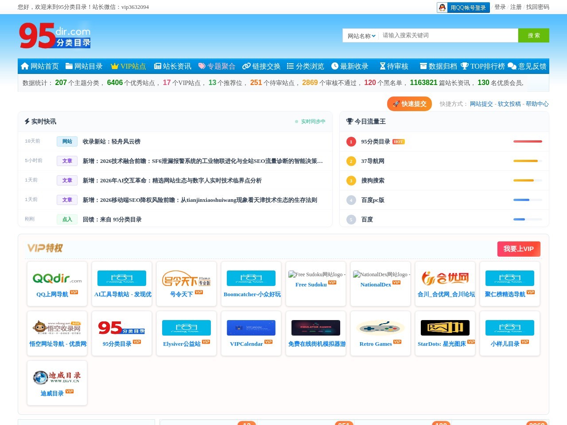Click the 找回密码 link
The height and width of the screenshot is (425, 567).
pos(538,7)
